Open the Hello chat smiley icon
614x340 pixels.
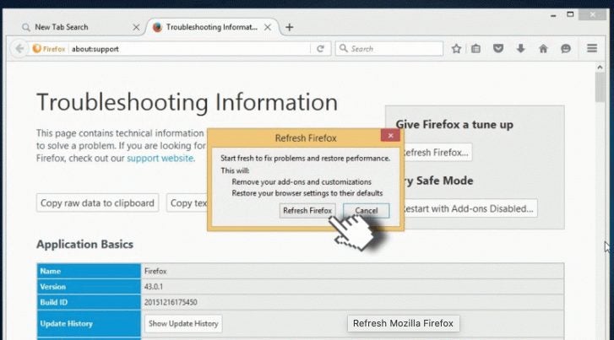point(566,49)
